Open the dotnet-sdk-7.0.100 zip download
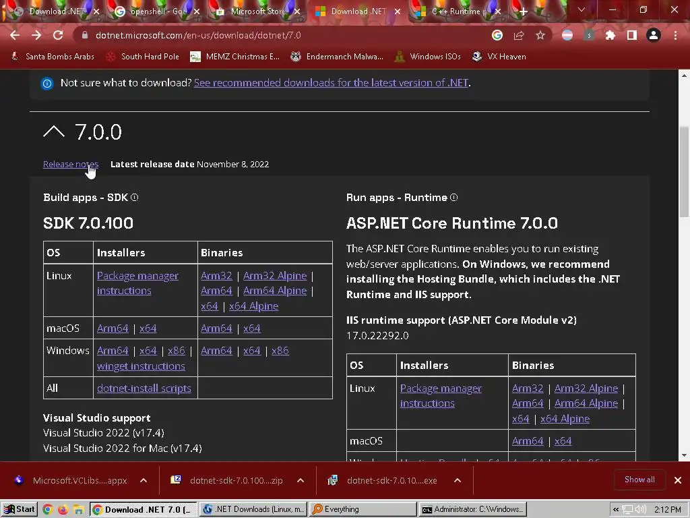Image resolution: width=690 pixels, height=518 pixels. point(228,480)
